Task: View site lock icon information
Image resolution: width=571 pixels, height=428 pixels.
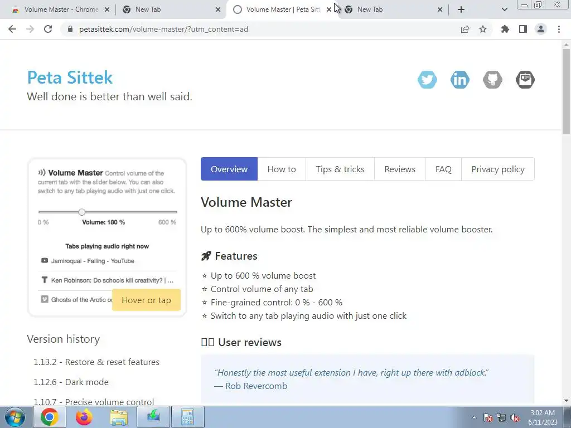Action: tap(70, 29)
